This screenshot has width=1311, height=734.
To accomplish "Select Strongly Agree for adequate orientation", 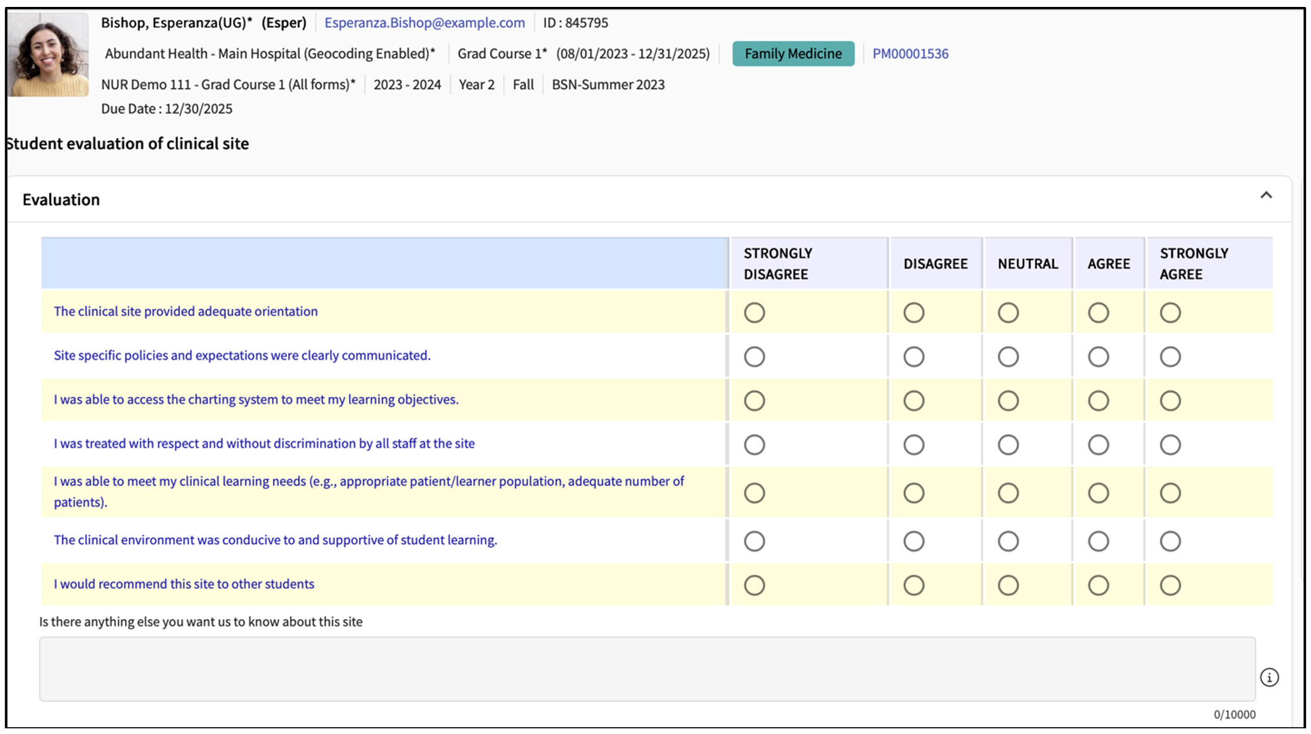I will point(1170,313).
